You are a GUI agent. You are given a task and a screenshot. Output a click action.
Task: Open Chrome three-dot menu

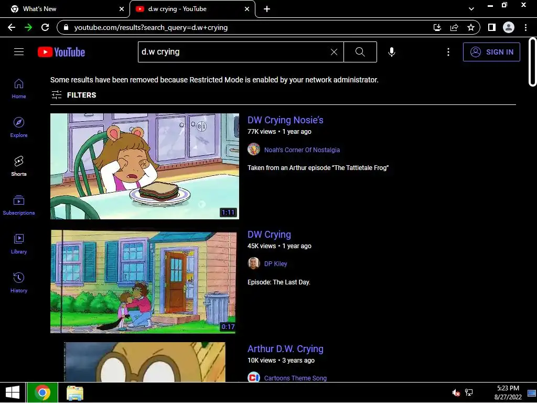(x=525, y=27)
